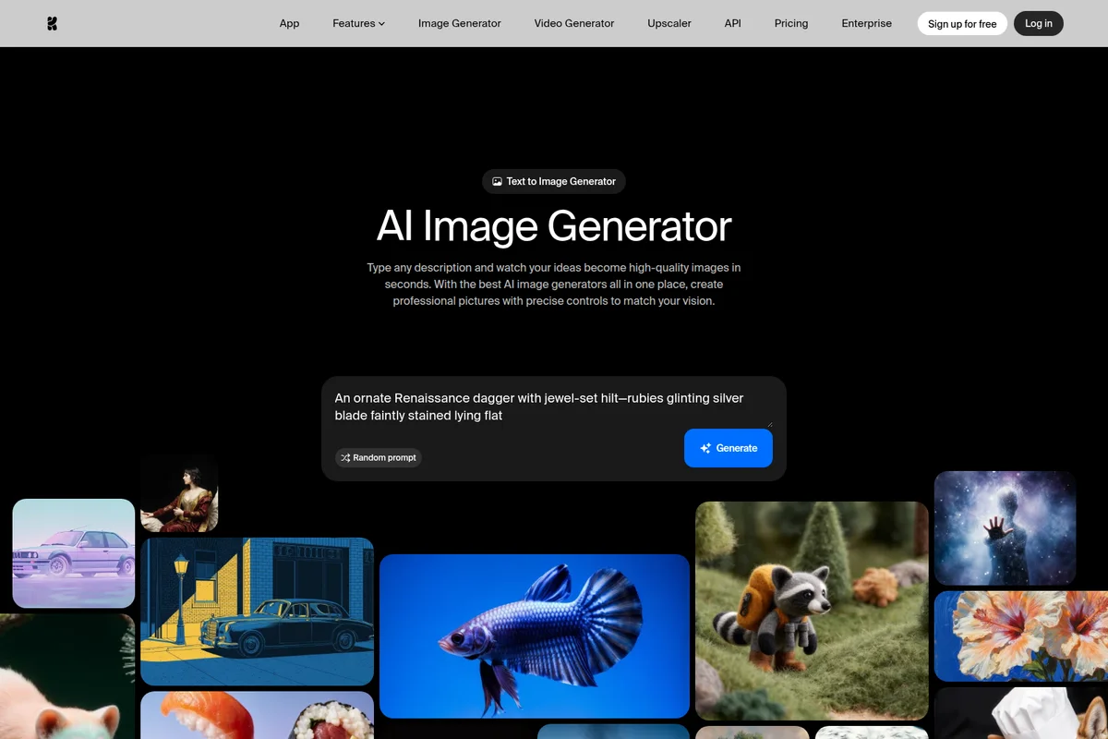Click the picture icon in Text to Image badge

click(x=499, y=181)
